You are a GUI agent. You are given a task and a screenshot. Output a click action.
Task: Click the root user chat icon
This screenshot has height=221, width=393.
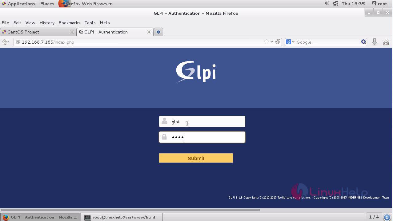[374, 3]
